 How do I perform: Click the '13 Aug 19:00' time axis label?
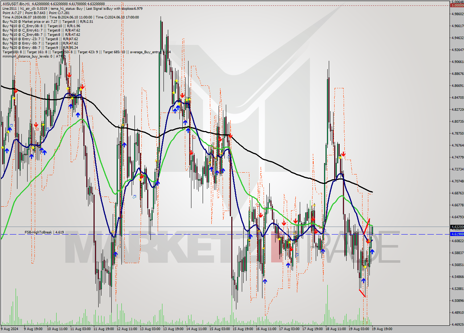point(174,329)
